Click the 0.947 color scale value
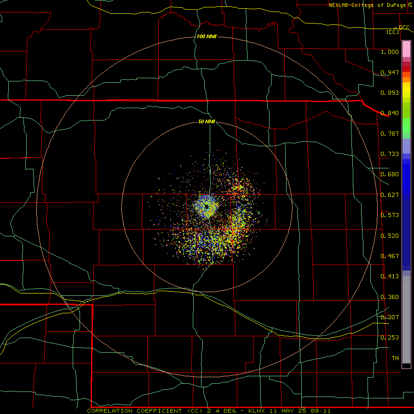Viewport: 414px width, 414px height. tap(390, 72)
